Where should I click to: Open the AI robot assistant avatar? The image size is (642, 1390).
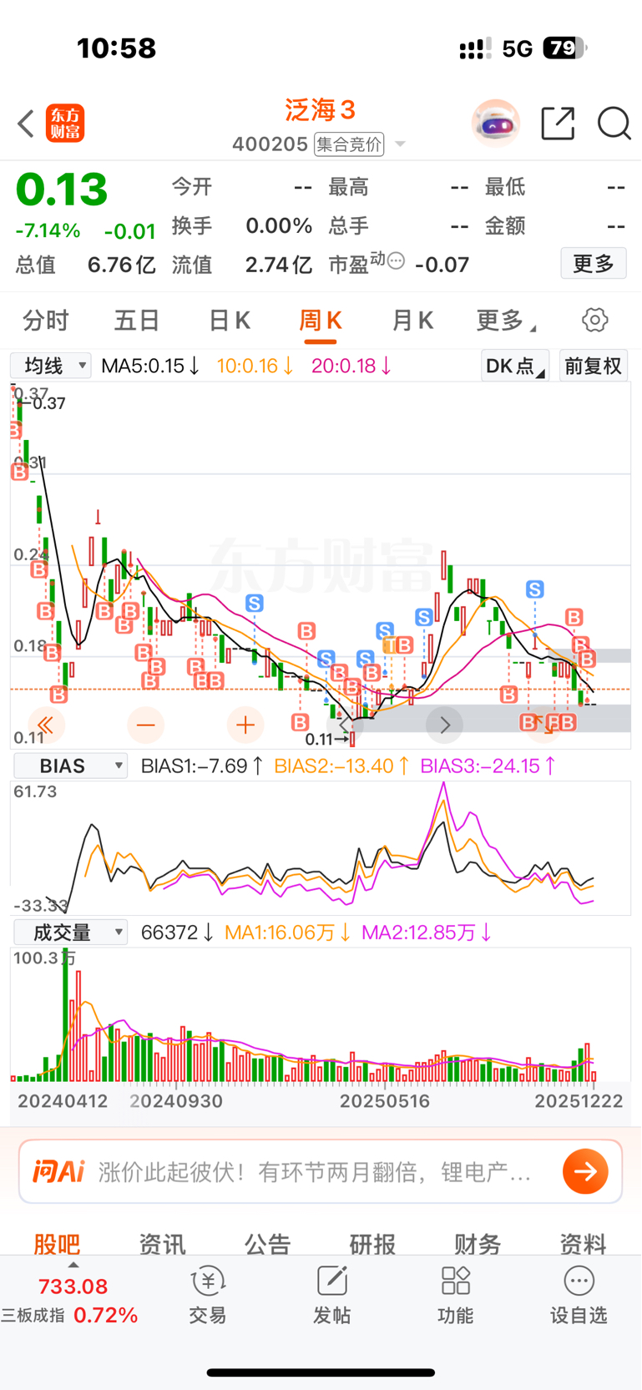[x=496, y=124]
